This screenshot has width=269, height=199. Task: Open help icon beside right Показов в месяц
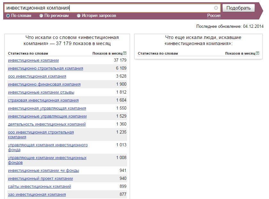click(x=257, y=53)
